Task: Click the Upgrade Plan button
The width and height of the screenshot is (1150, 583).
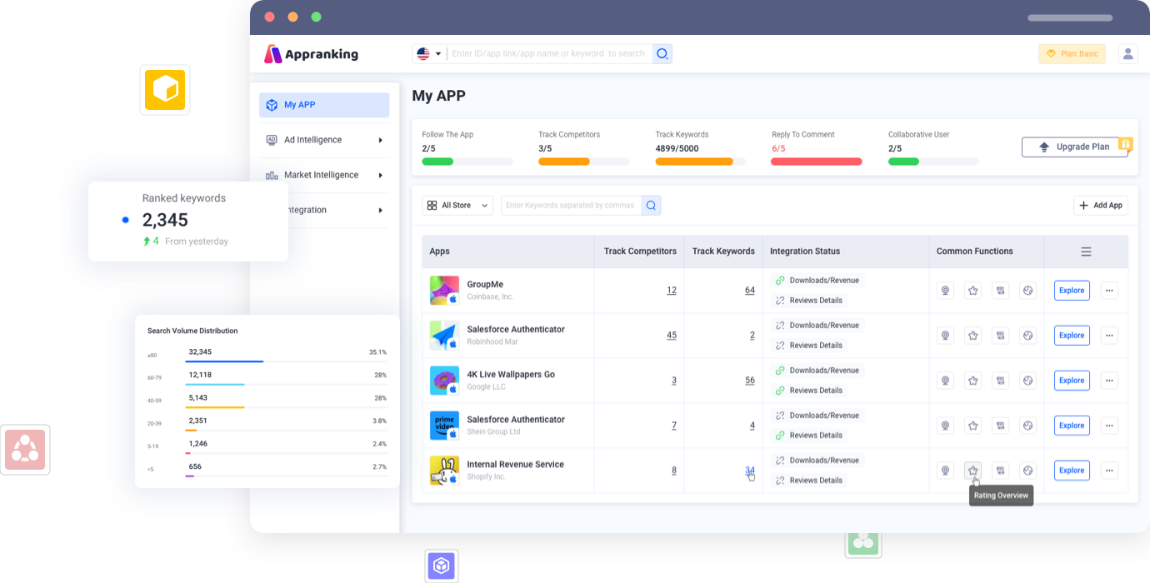Action: coord(1074,147)
